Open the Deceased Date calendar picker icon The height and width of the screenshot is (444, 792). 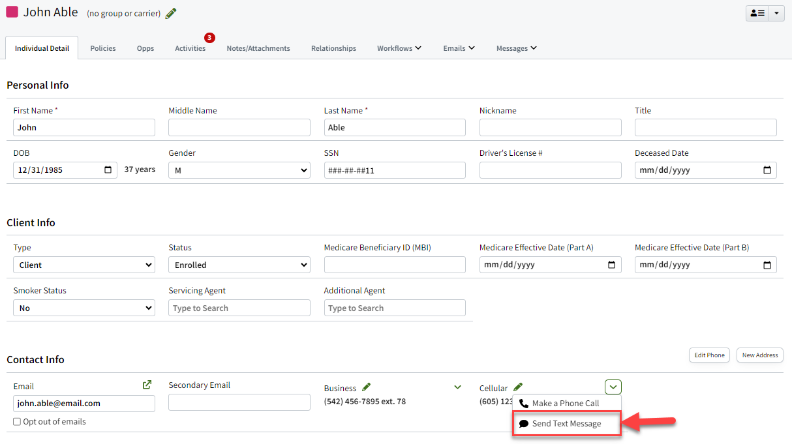767,170
